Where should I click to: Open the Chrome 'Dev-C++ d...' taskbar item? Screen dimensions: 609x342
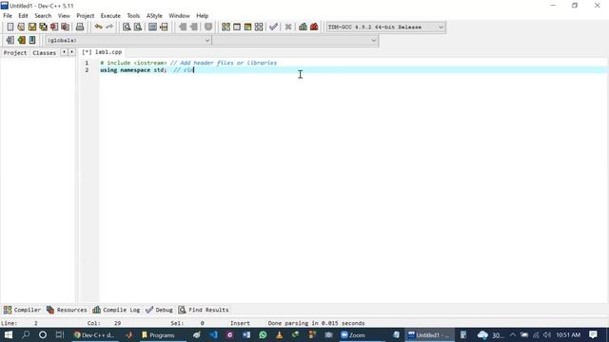click(x=94, y=335)
